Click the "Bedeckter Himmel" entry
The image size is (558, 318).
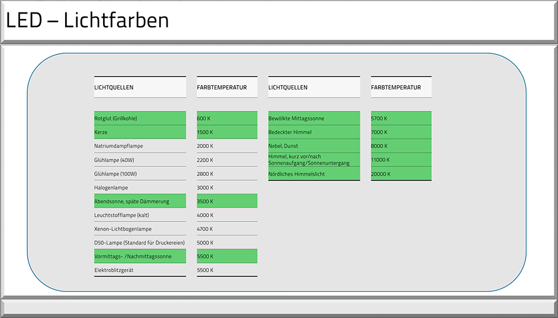click(x=314, y=132)
